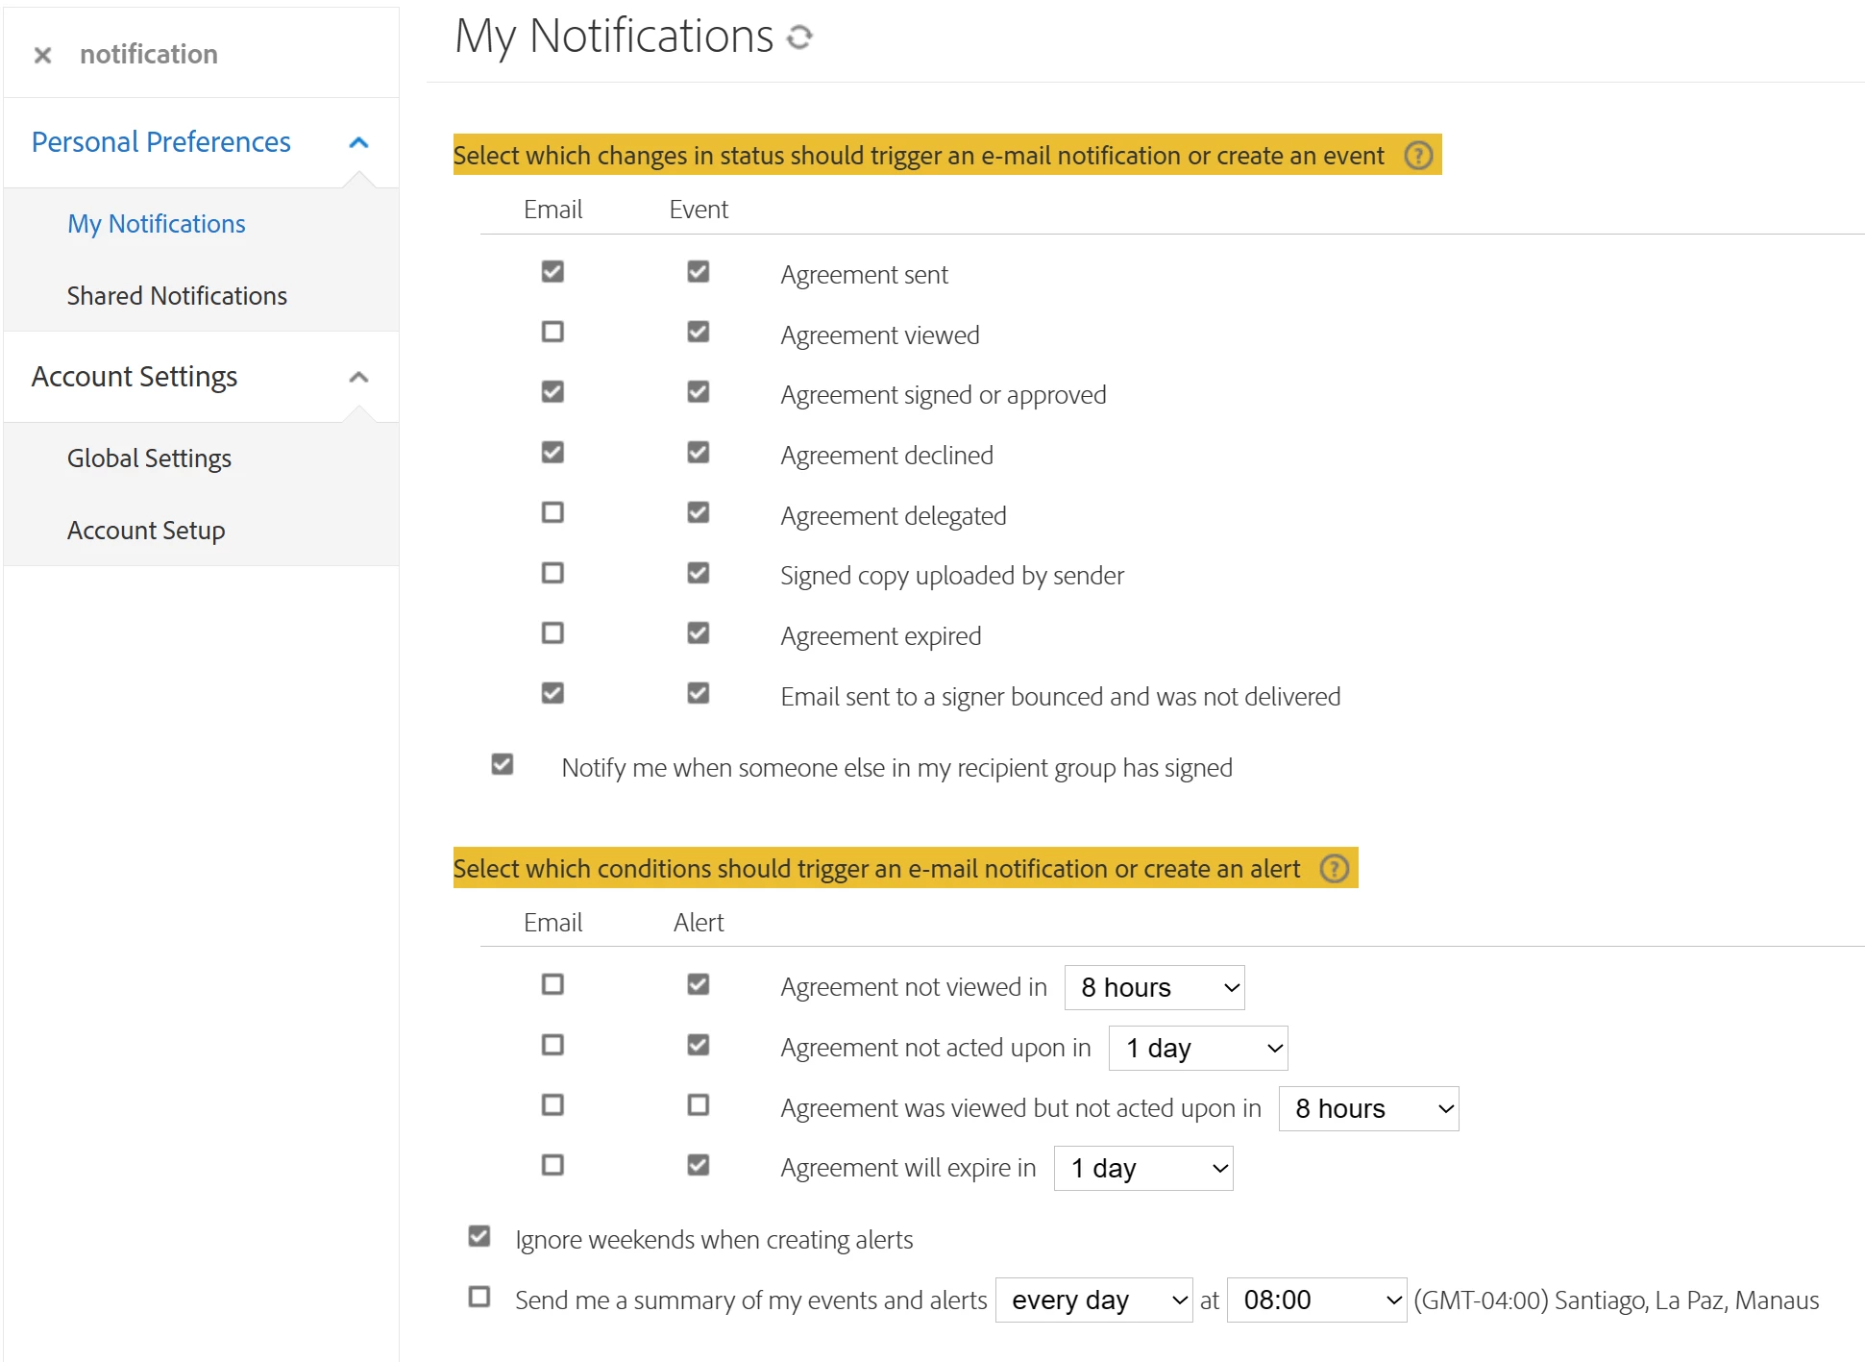Open Account Setup link
This screenshot has width=1865, height=1362.
[x=146, y=531]
